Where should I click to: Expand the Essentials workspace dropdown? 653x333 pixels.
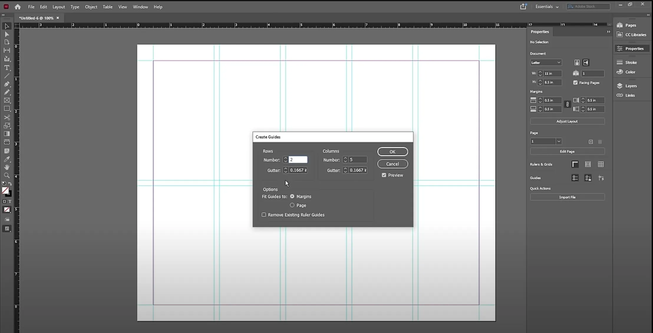pos(547,7)
